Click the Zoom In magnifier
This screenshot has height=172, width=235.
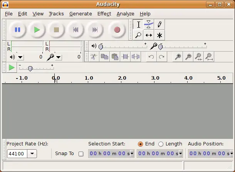178,57
